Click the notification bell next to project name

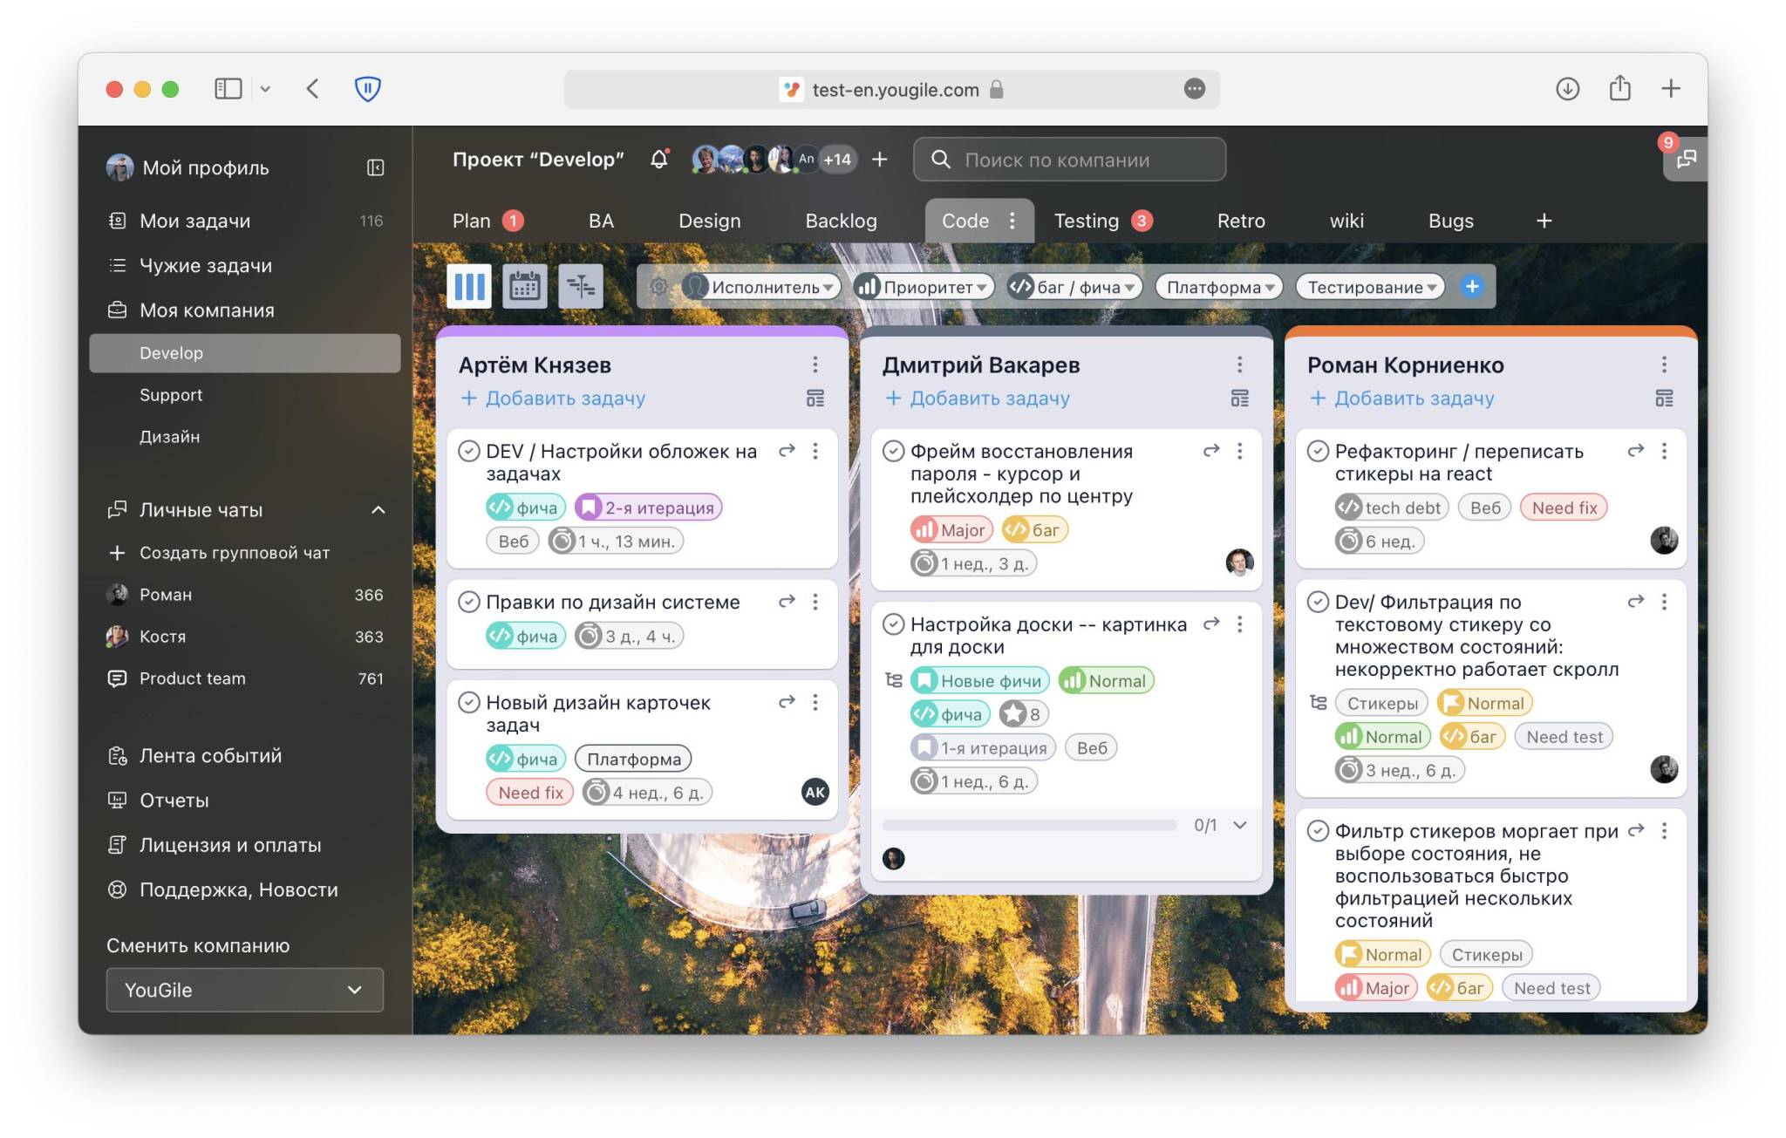(x=659, y=160)
